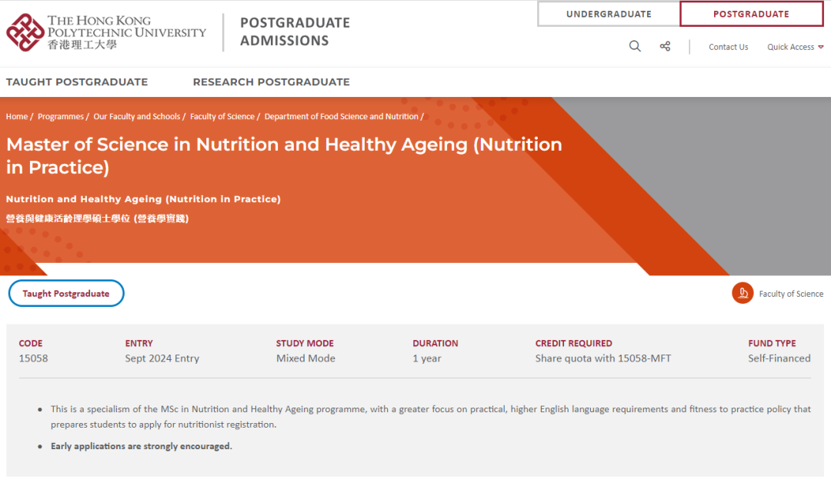
Task: Expand the Quick Access dropdown
Action: [795, 47]
